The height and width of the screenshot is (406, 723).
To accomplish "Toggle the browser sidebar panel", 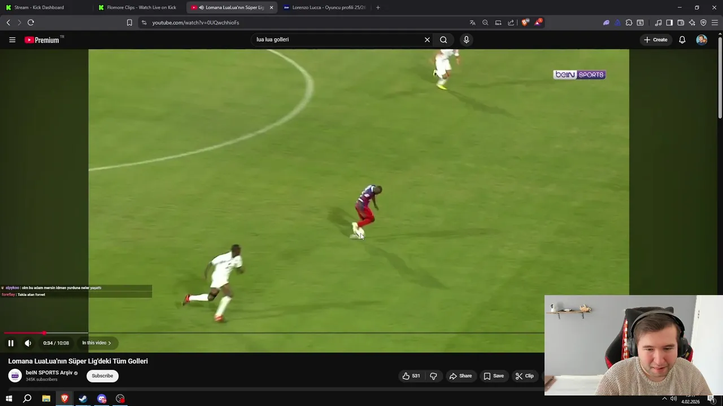I will 669,23.
